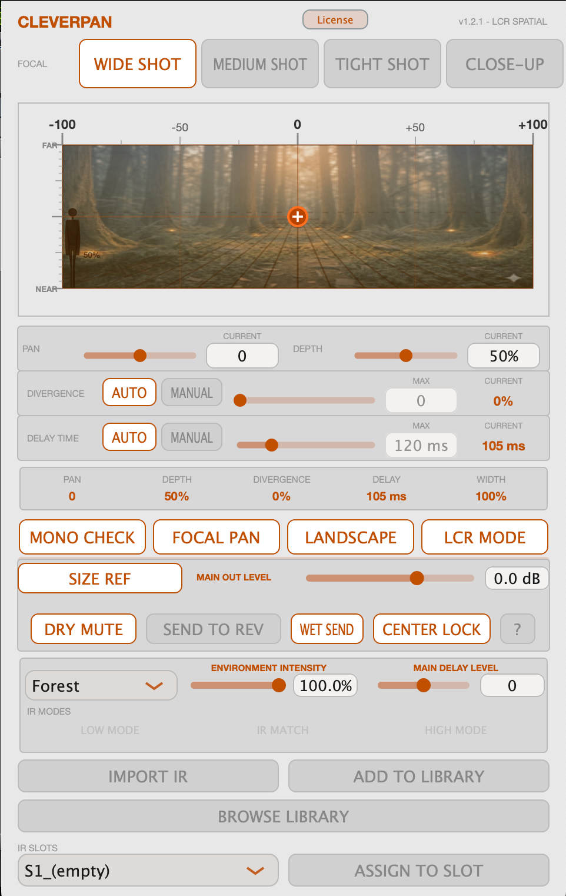The width and height of the screenshot is (566, 896).
Task: Switch to TIGHT SHOT focal mode
Action: point(382,64)
